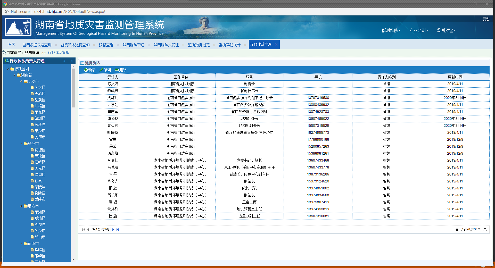Click the sidebar scrollbar down arrow
This screenshot has height=268, width=495.
click(x=73, y=259)
